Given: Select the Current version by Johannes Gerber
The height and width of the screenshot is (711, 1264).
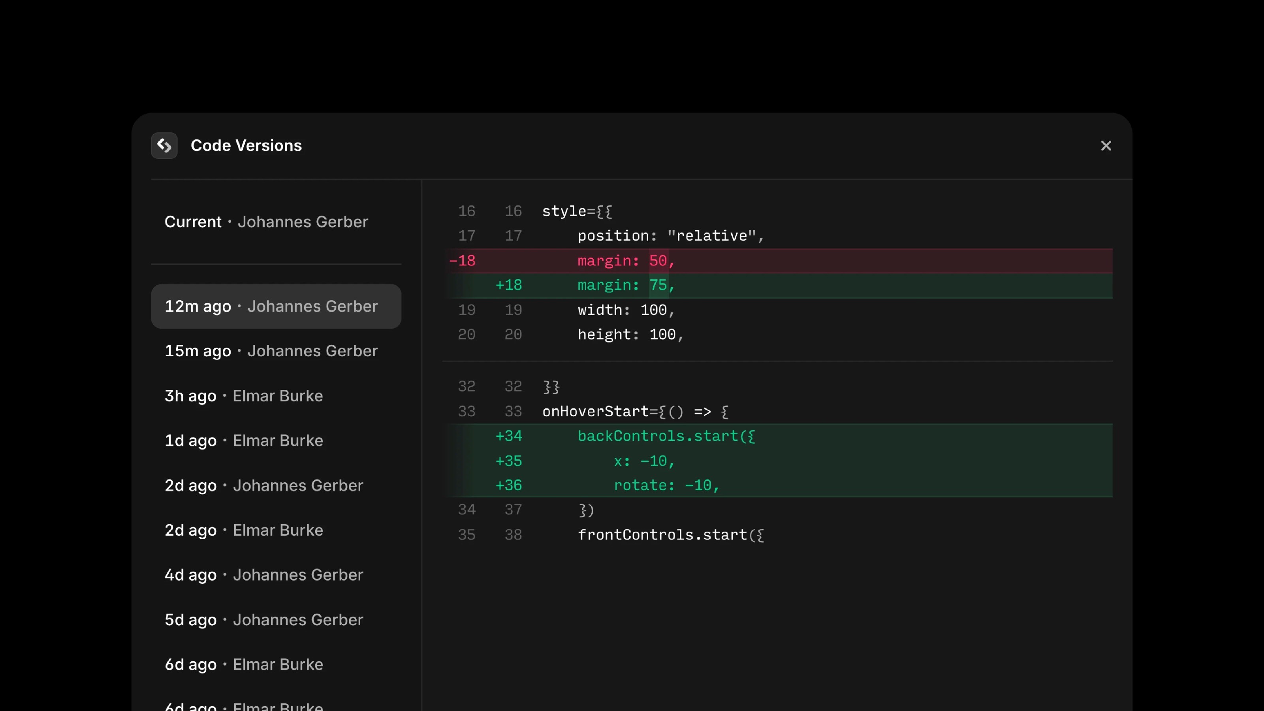Looking at the screenshot, I should 276,222.
